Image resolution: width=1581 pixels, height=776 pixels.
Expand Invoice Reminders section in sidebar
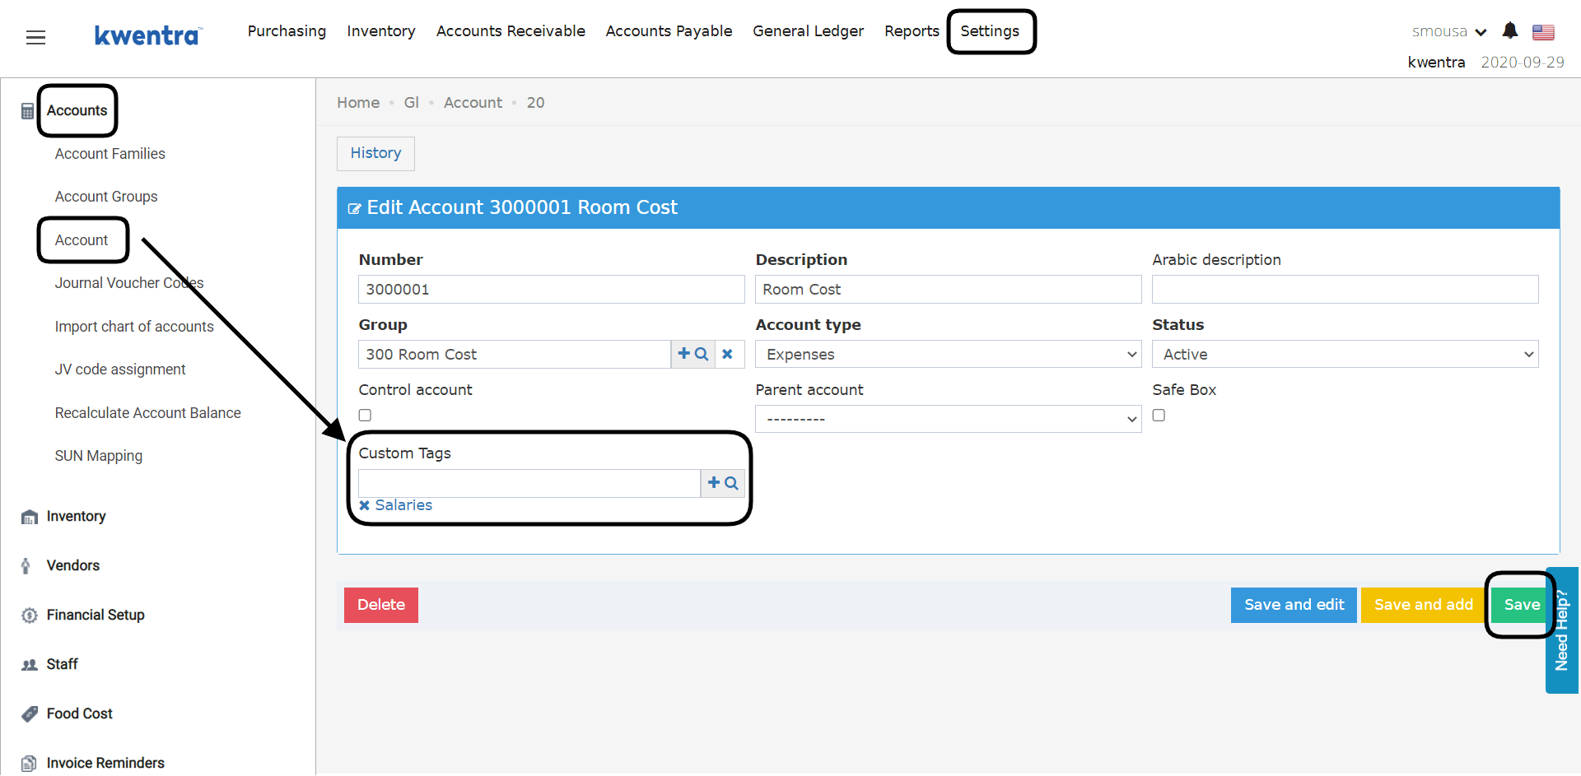coord(105,764)
